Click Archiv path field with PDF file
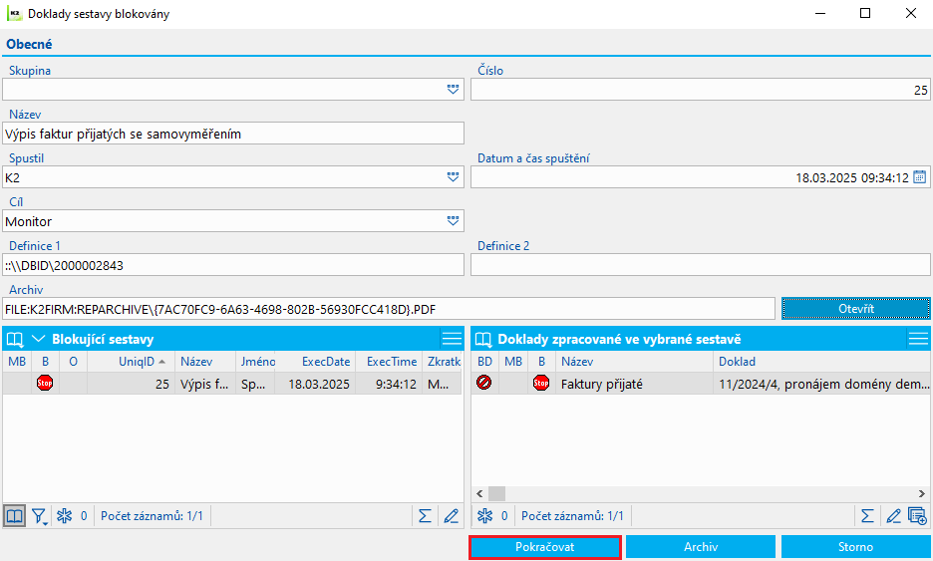Screen dimensions: 933x561 pyautogui.click(x=389, y=309)
